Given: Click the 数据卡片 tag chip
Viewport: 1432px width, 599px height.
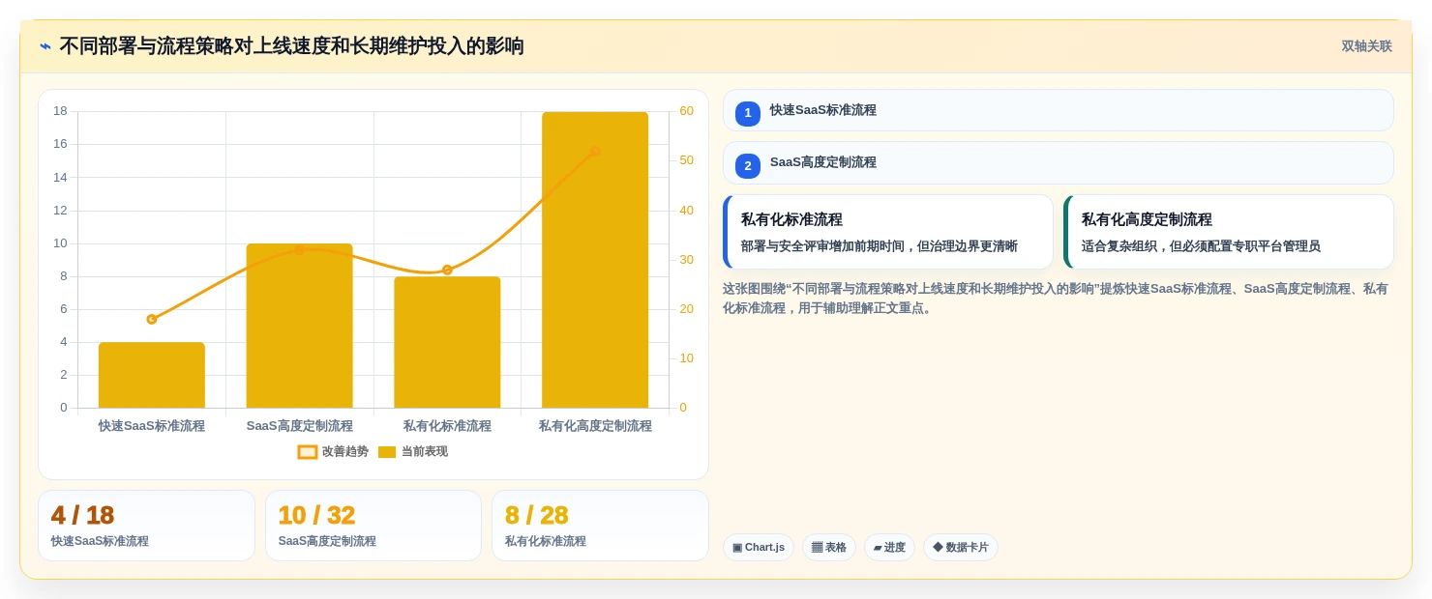Looking at the screenshot, I should click(x=961, y=548).
